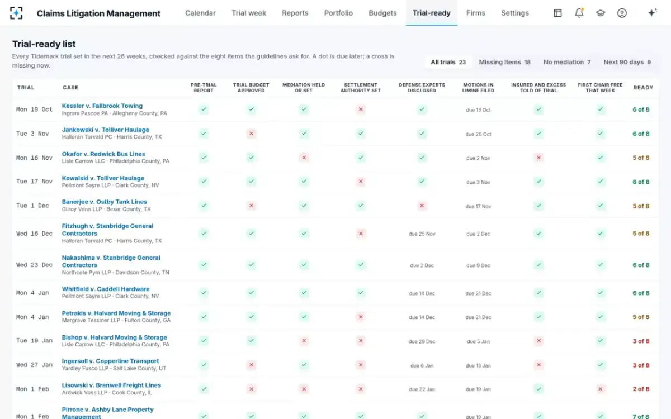
Task: Open the user profile icon
Action: tap(622, 13)
